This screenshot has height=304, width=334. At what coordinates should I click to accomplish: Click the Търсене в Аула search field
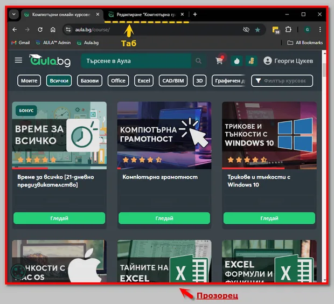[136, 61]
